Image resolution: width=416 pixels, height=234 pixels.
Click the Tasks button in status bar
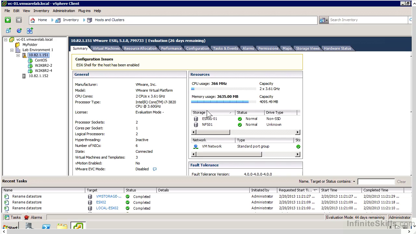coord(12,217)
